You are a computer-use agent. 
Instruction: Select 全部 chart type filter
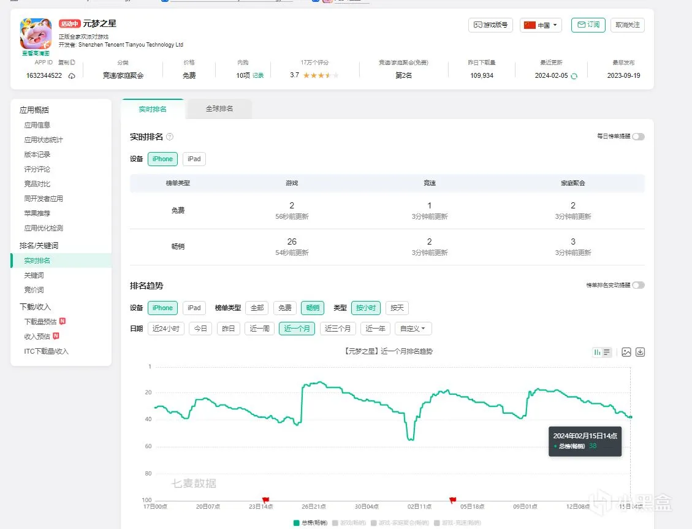click(257, 308)
